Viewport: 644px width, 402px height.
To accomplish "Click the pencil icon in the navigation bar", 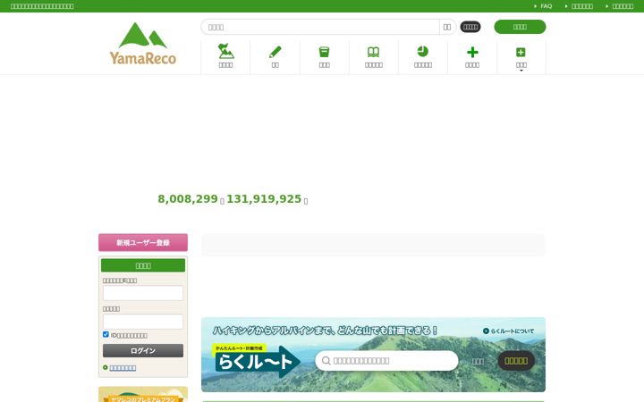I will 275,57.
